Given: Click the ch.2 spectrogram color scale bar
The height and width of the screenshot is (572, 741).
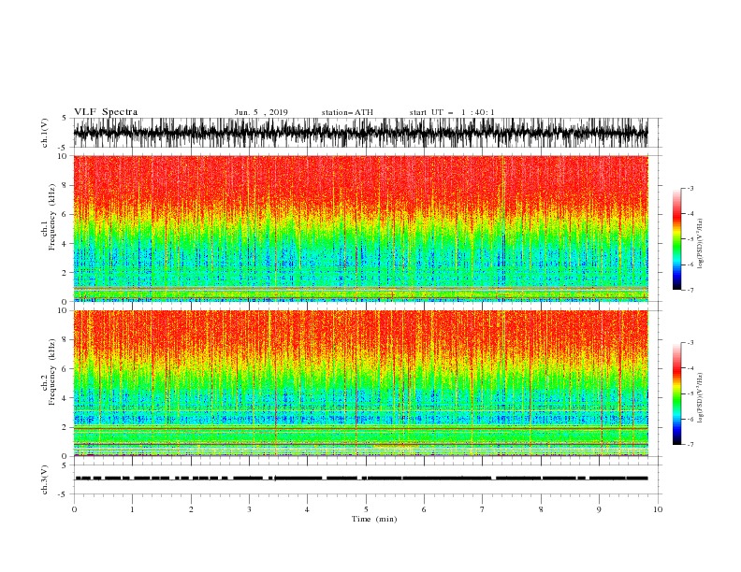Looking at the screenshot, I should [x=676, y=393].
